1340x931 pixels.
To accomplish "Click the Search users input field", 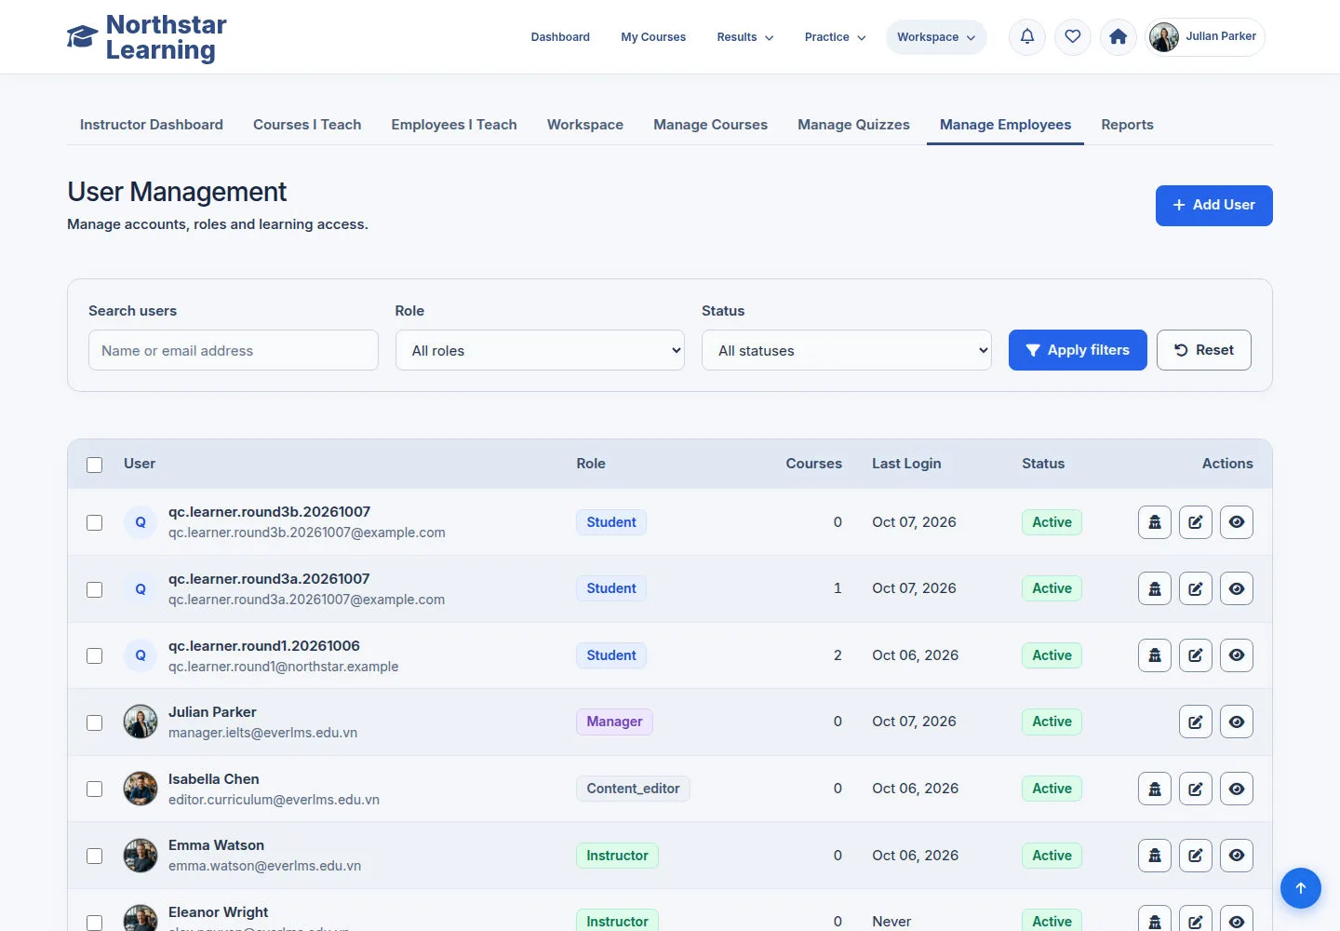I will (x=234, y=350).
